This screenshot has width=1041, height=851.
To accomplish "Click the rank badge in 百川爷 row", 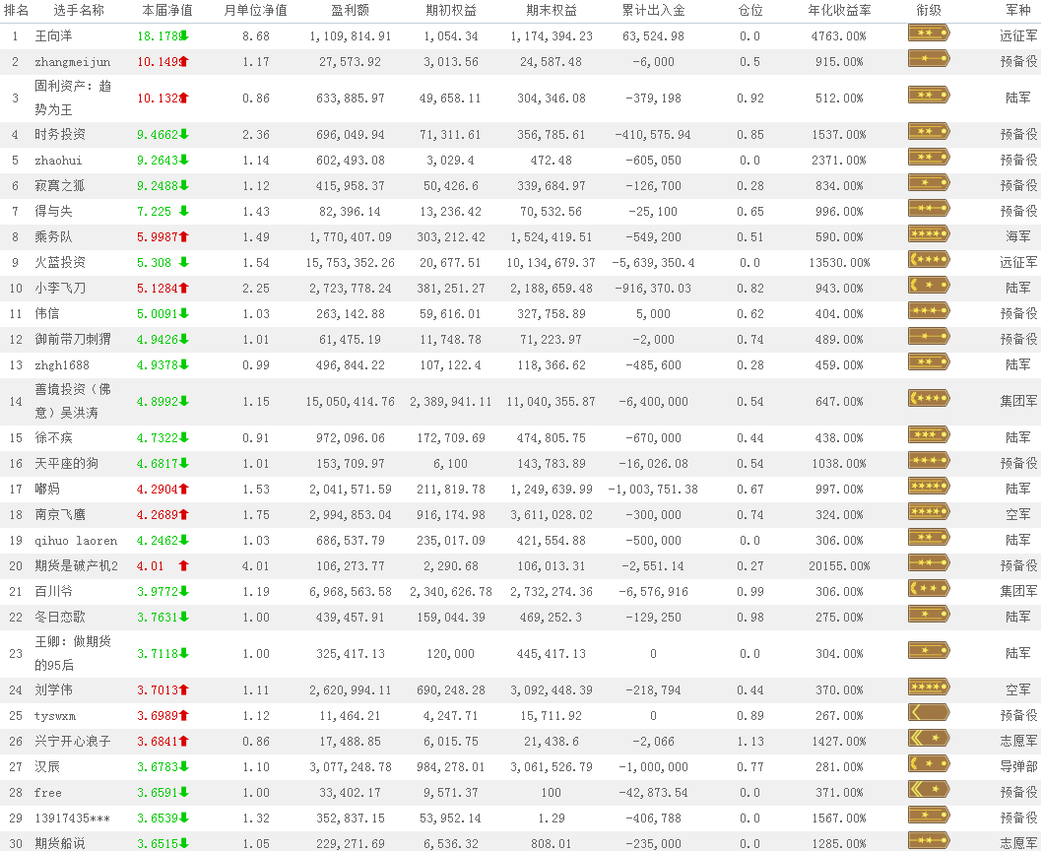I will point(928,589).
